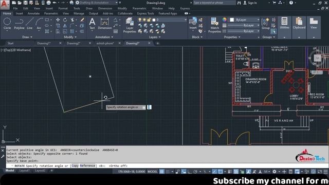
Task: Open the AutoCAD application menu button
Action: point(5,5)
